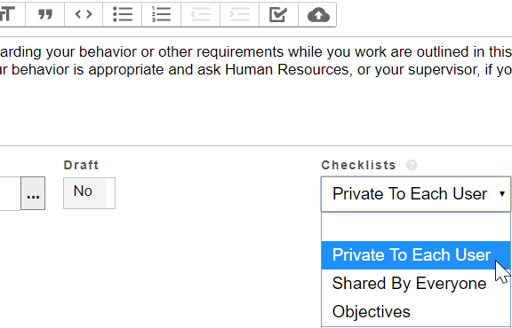The width and height of the screenshot is (512, 328).
Task: Insert a checklist item
Action: point(278,14)
